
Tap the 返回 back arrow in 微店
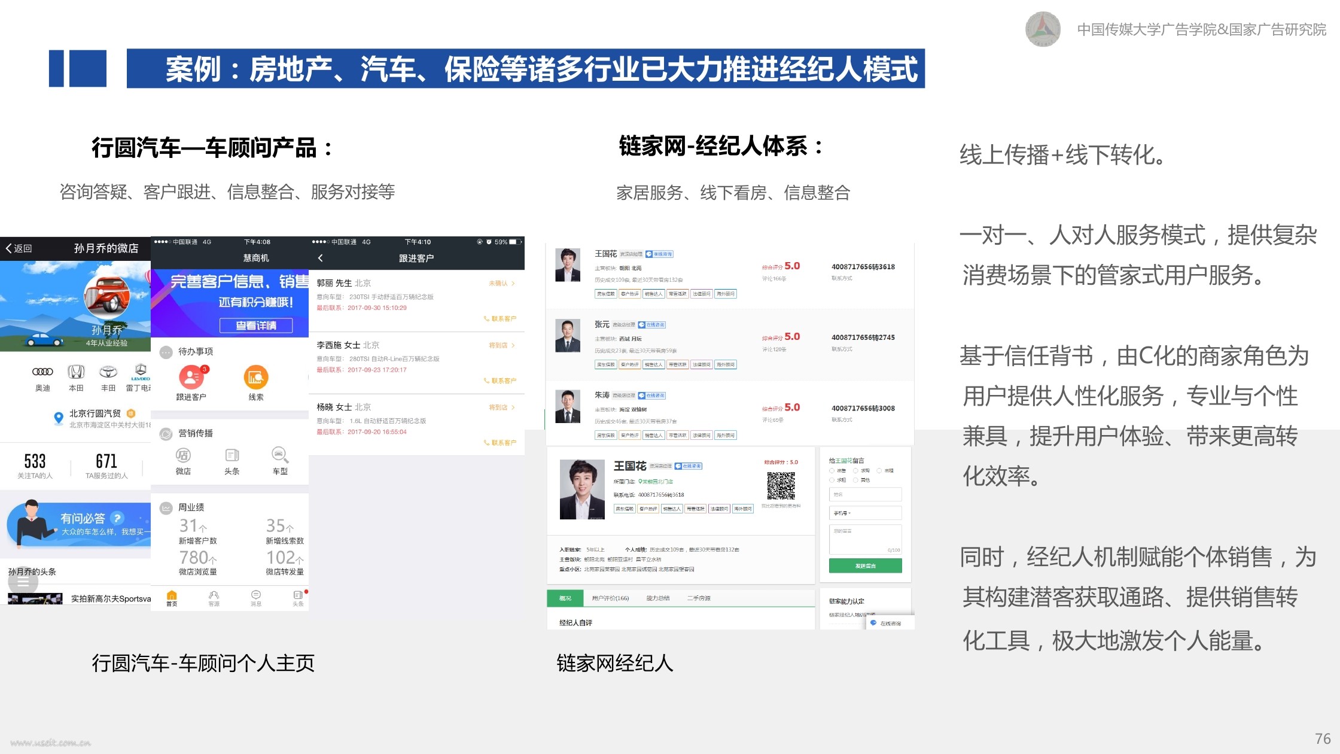[x=19, y=248]
